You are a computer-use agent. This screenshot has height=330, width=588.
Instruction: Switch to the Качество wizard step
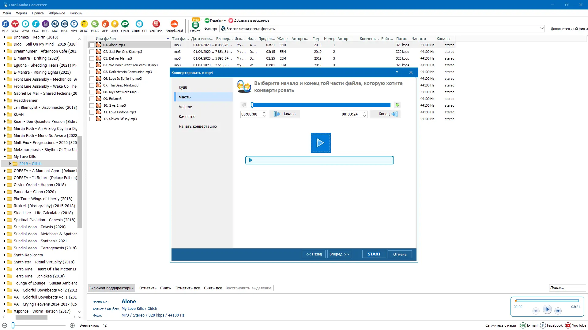click(187, 116)
